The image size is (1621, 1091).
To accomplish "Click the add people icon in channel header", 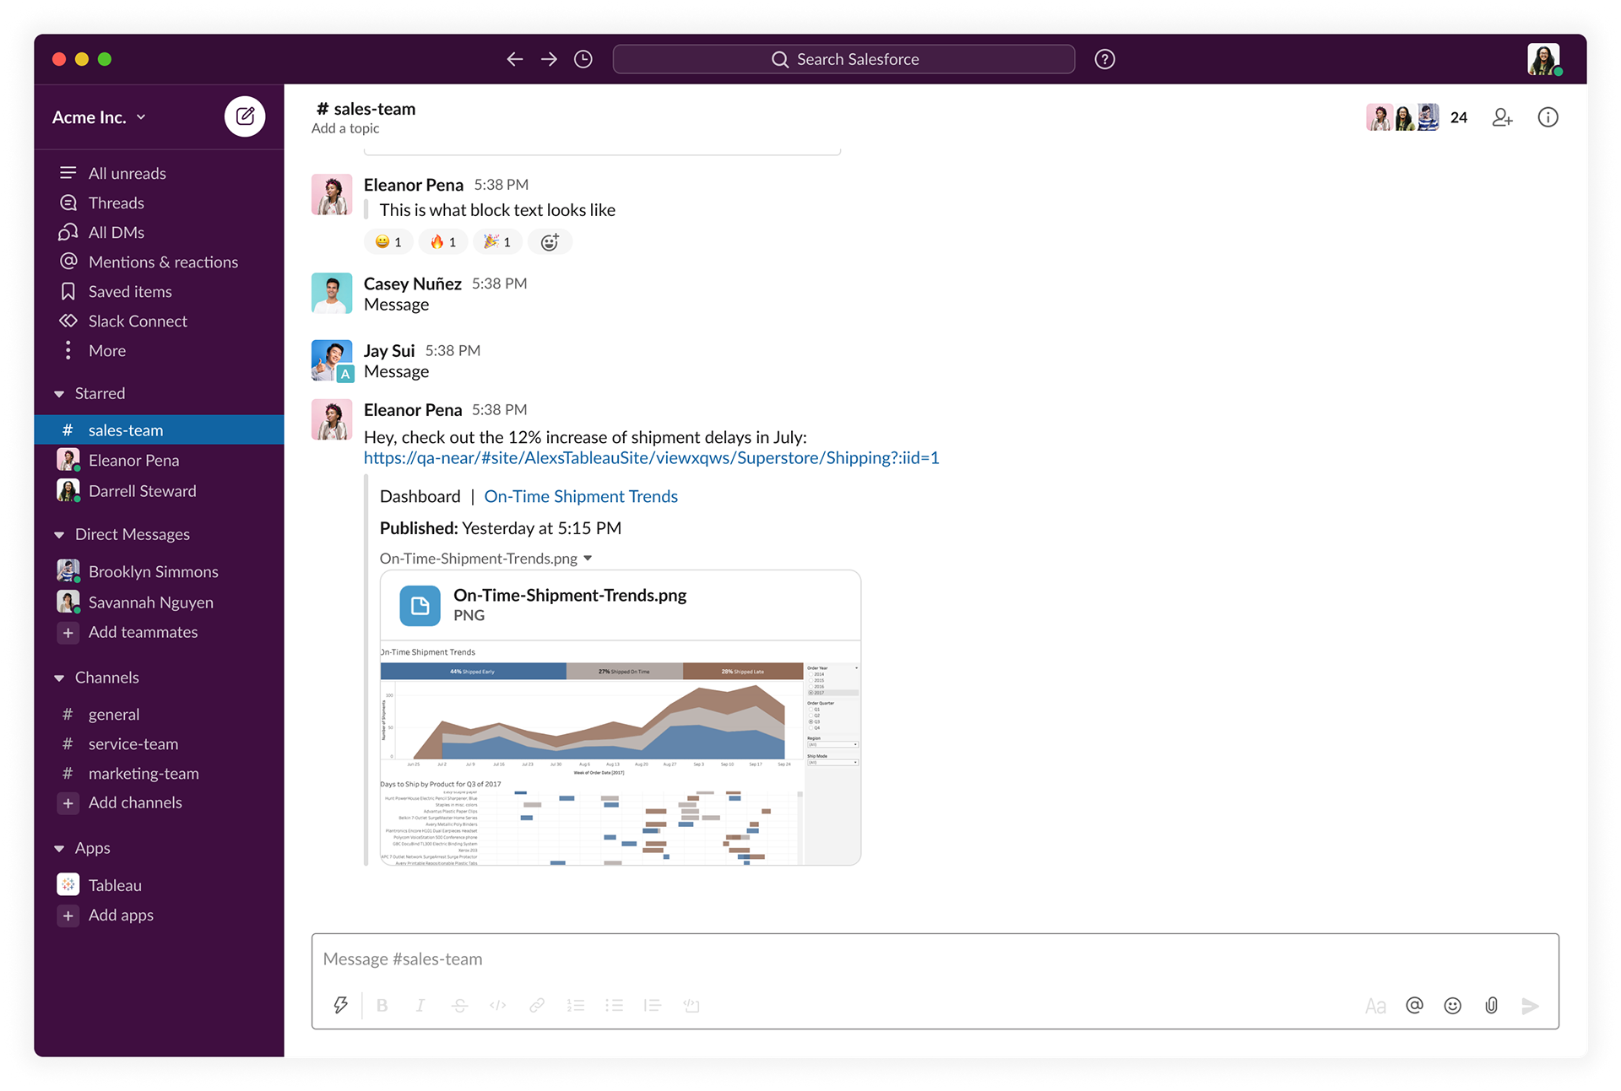I will point(1502,117).
